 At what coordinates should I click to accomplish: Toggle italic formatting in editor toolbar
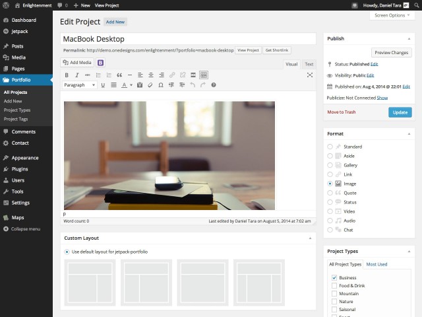pos(77,75)
